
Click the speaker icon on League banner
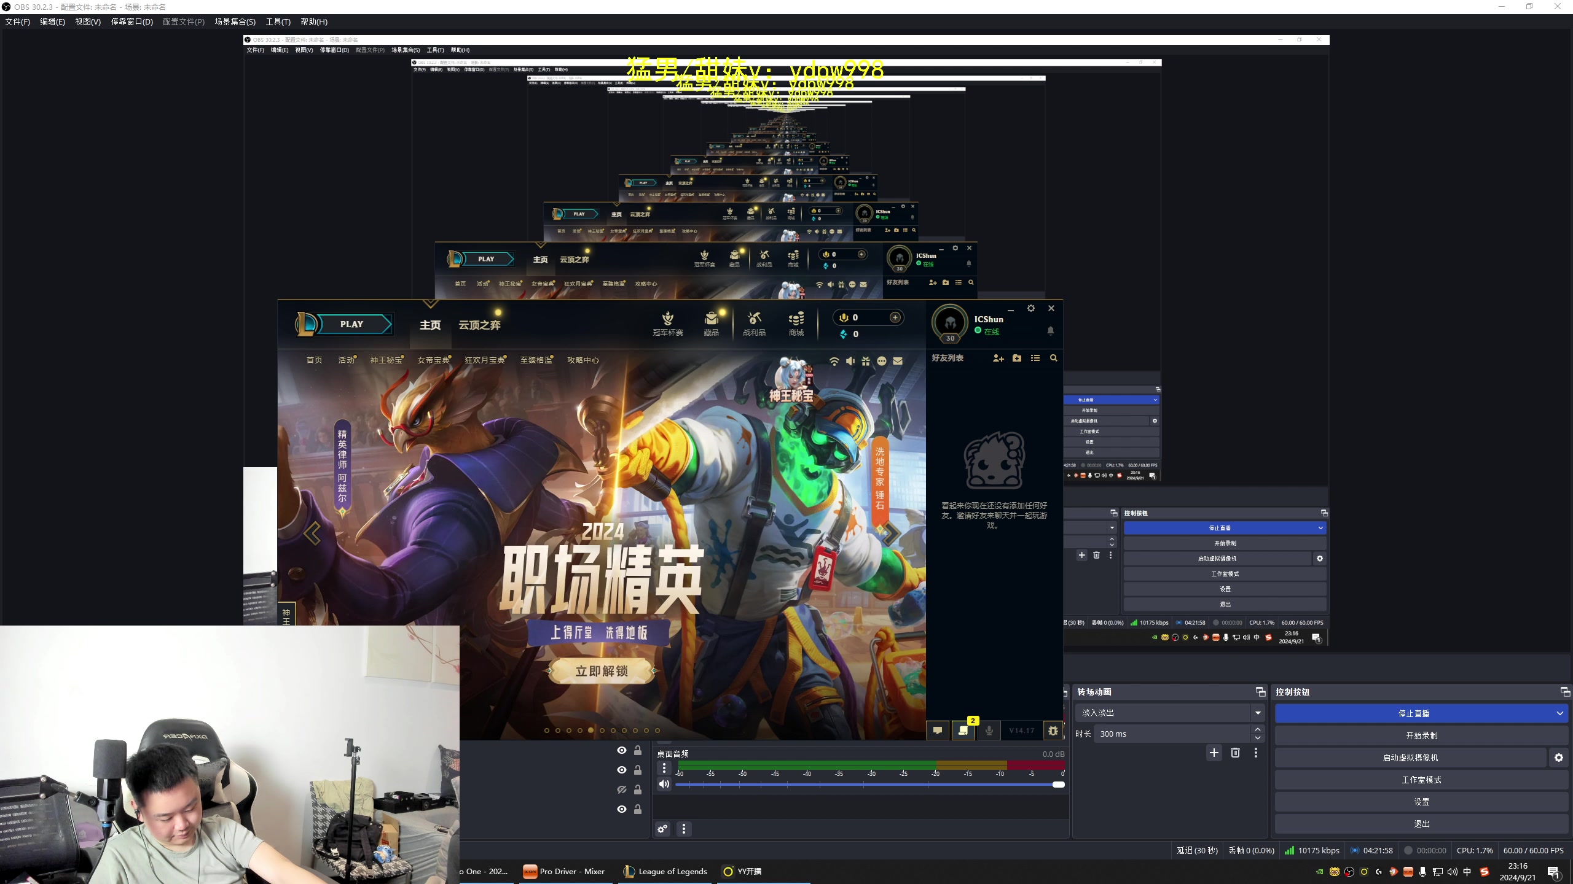pyautogui.click(x=850, y=361)
